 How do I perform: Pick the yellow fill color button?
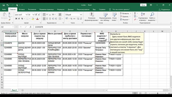[x=33, y=19]
